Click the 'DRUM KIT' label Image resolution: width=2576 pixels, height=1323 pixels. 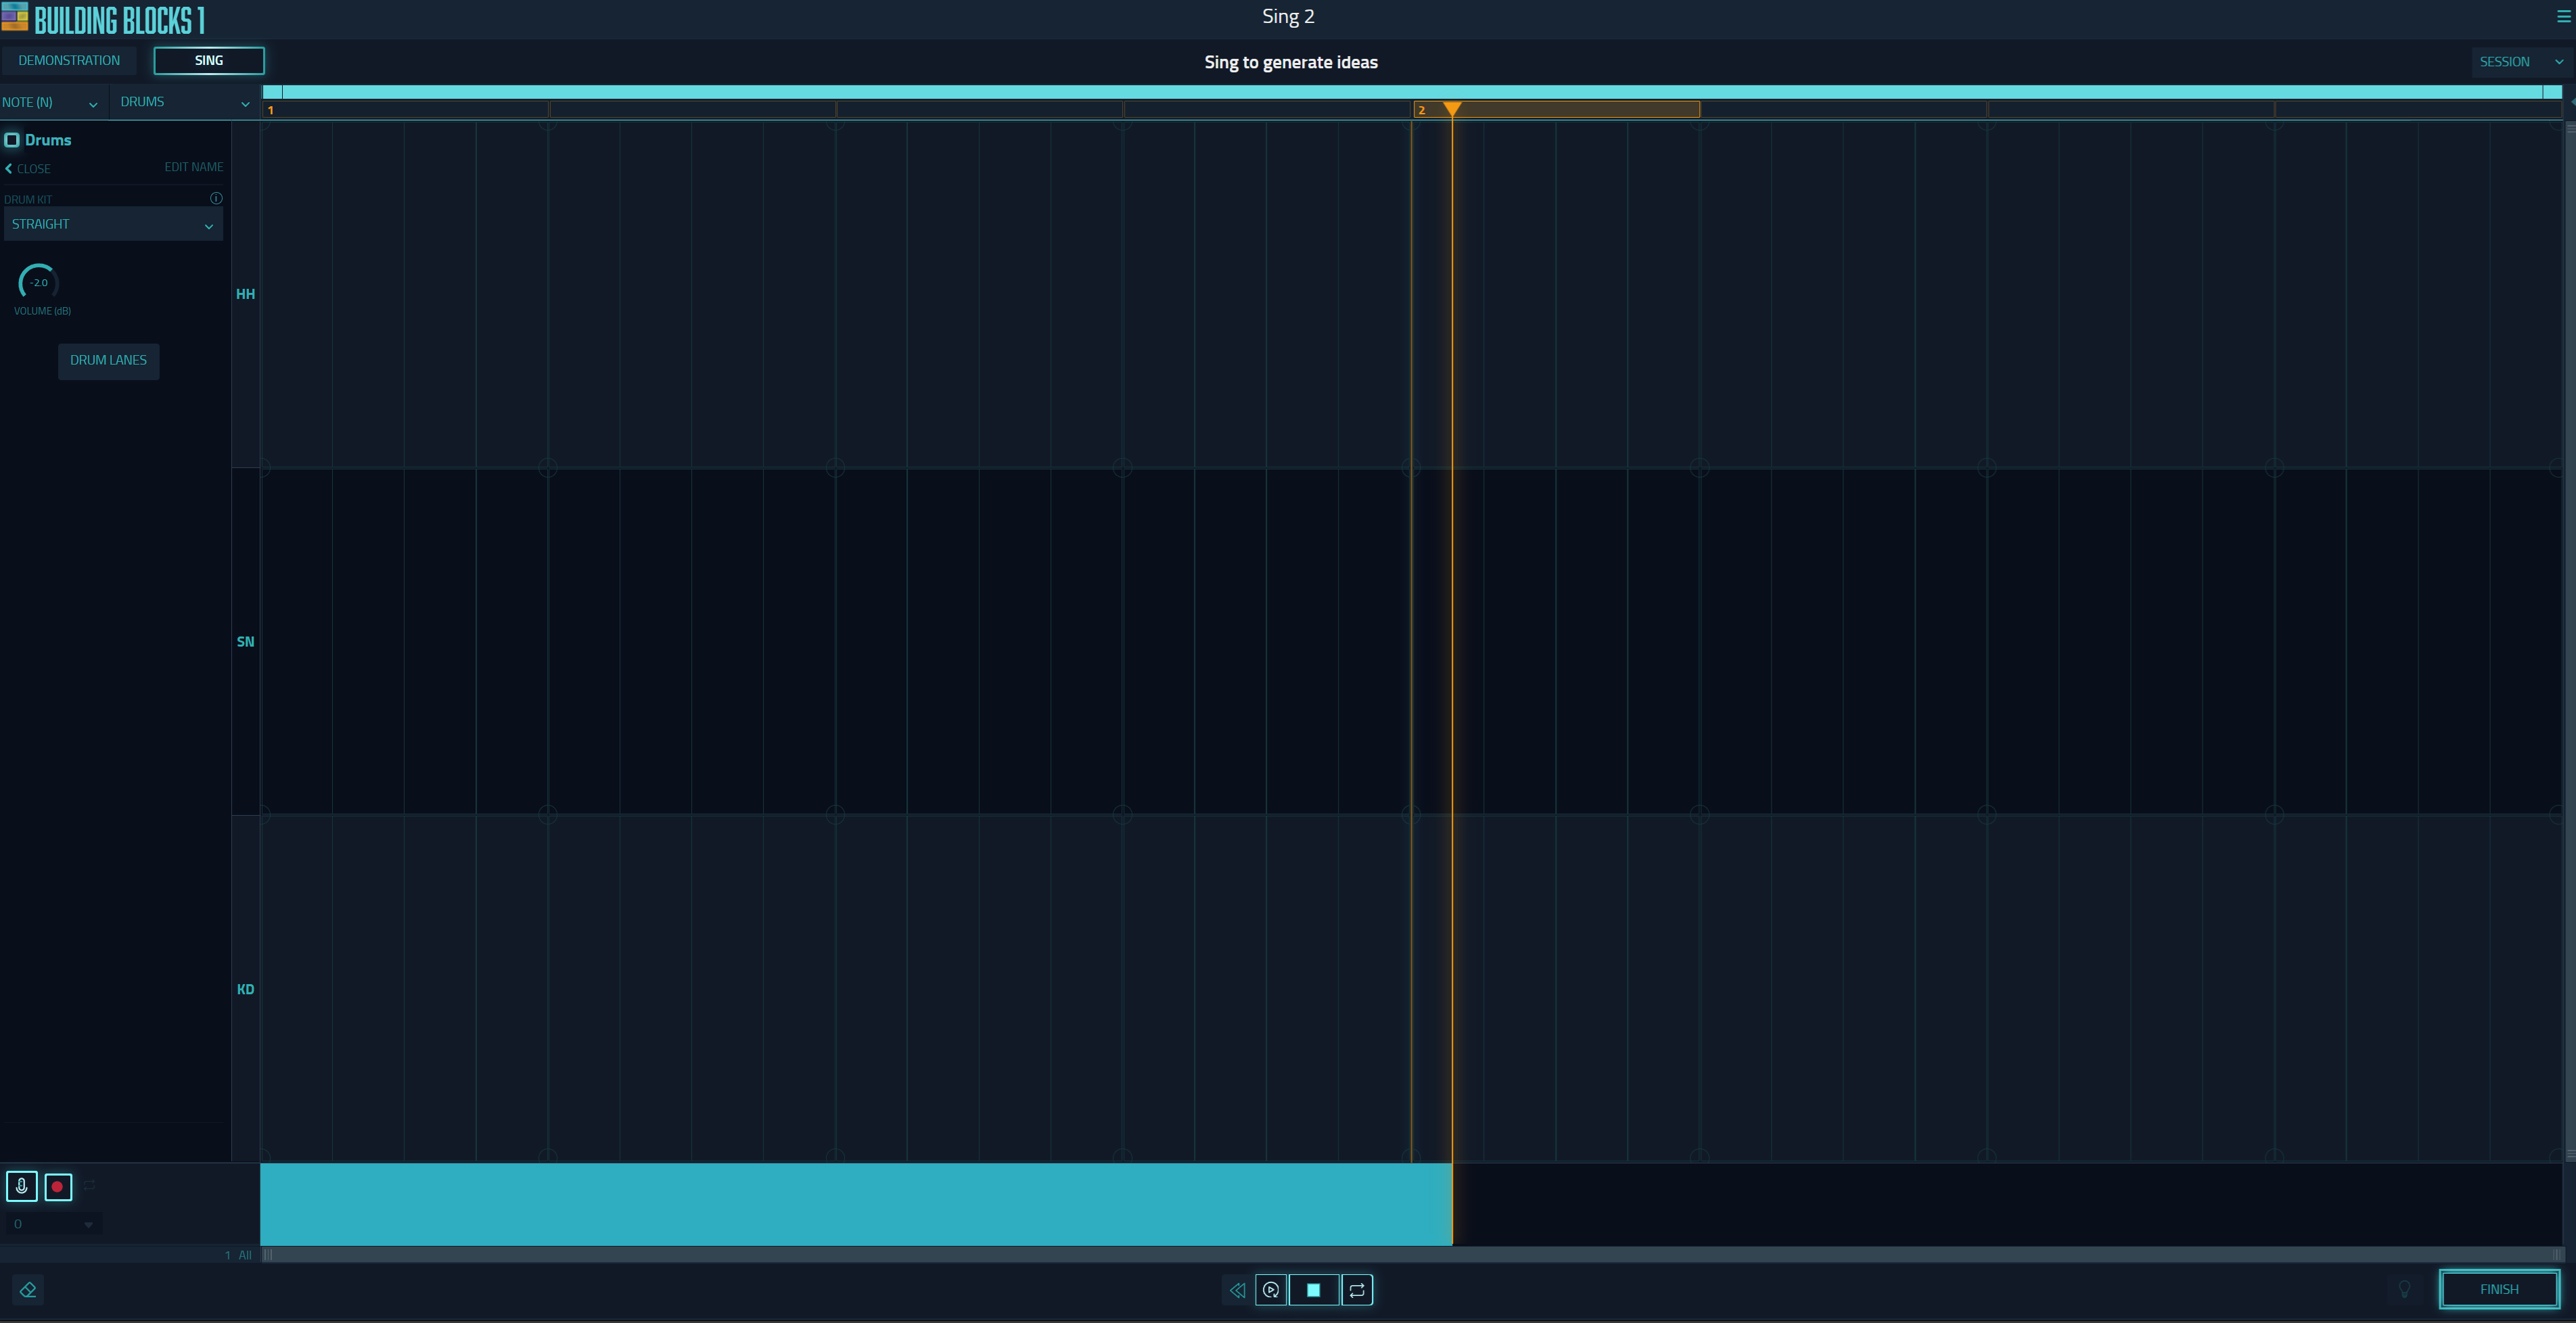pyautogui.click(x=28, y=199)
